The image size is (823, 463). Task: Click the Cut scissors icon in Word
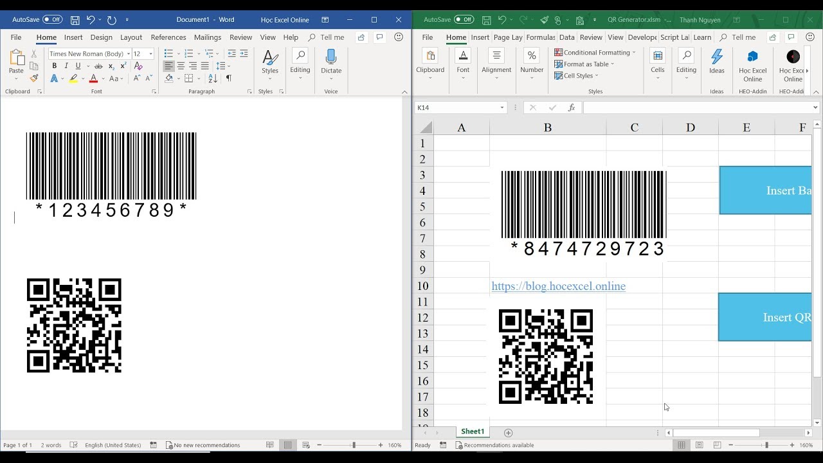tap(34, 54)
